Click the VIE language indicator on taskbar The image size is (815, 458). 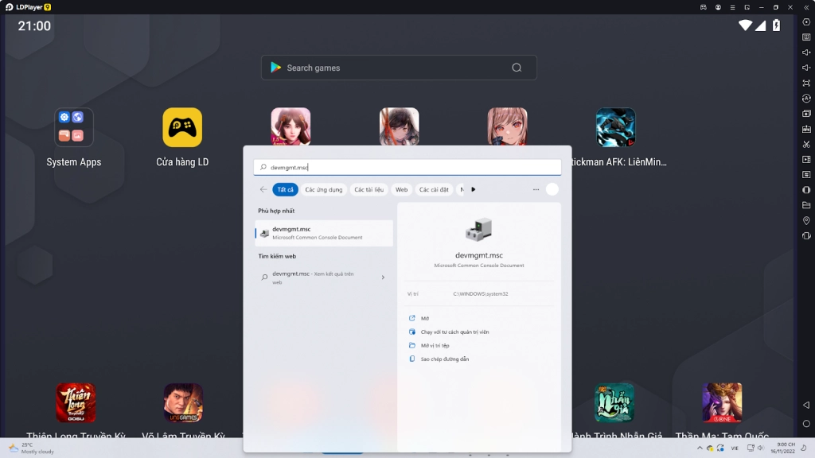735,448
